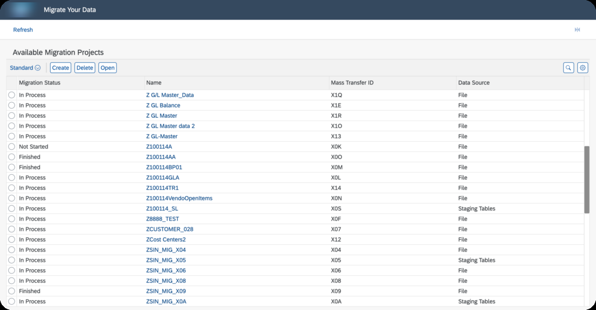Click the Create button
This screenshot has width=596, height=310.
[61, 68]
